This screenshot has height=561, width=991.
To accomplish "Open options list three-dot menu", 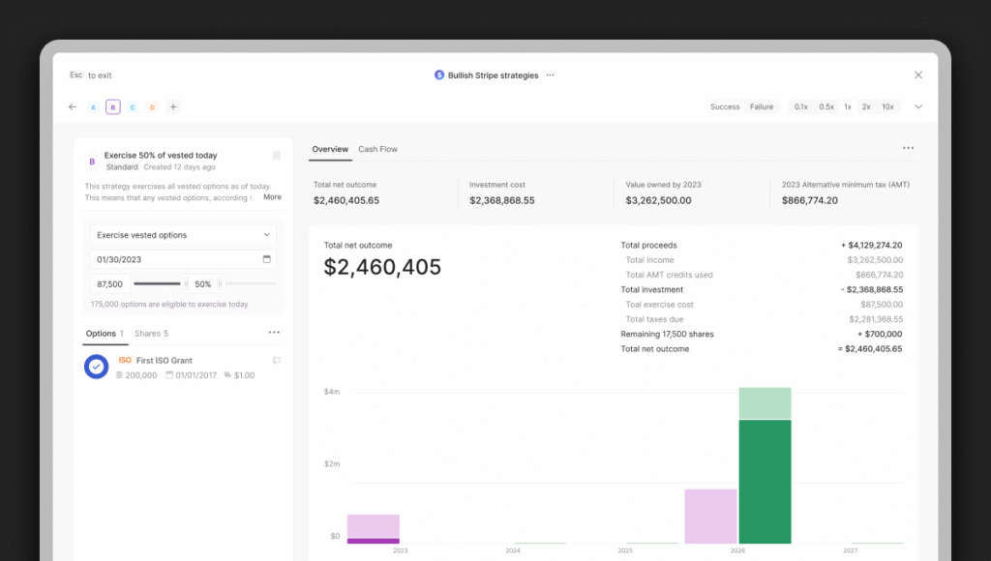I will [274, 333].
